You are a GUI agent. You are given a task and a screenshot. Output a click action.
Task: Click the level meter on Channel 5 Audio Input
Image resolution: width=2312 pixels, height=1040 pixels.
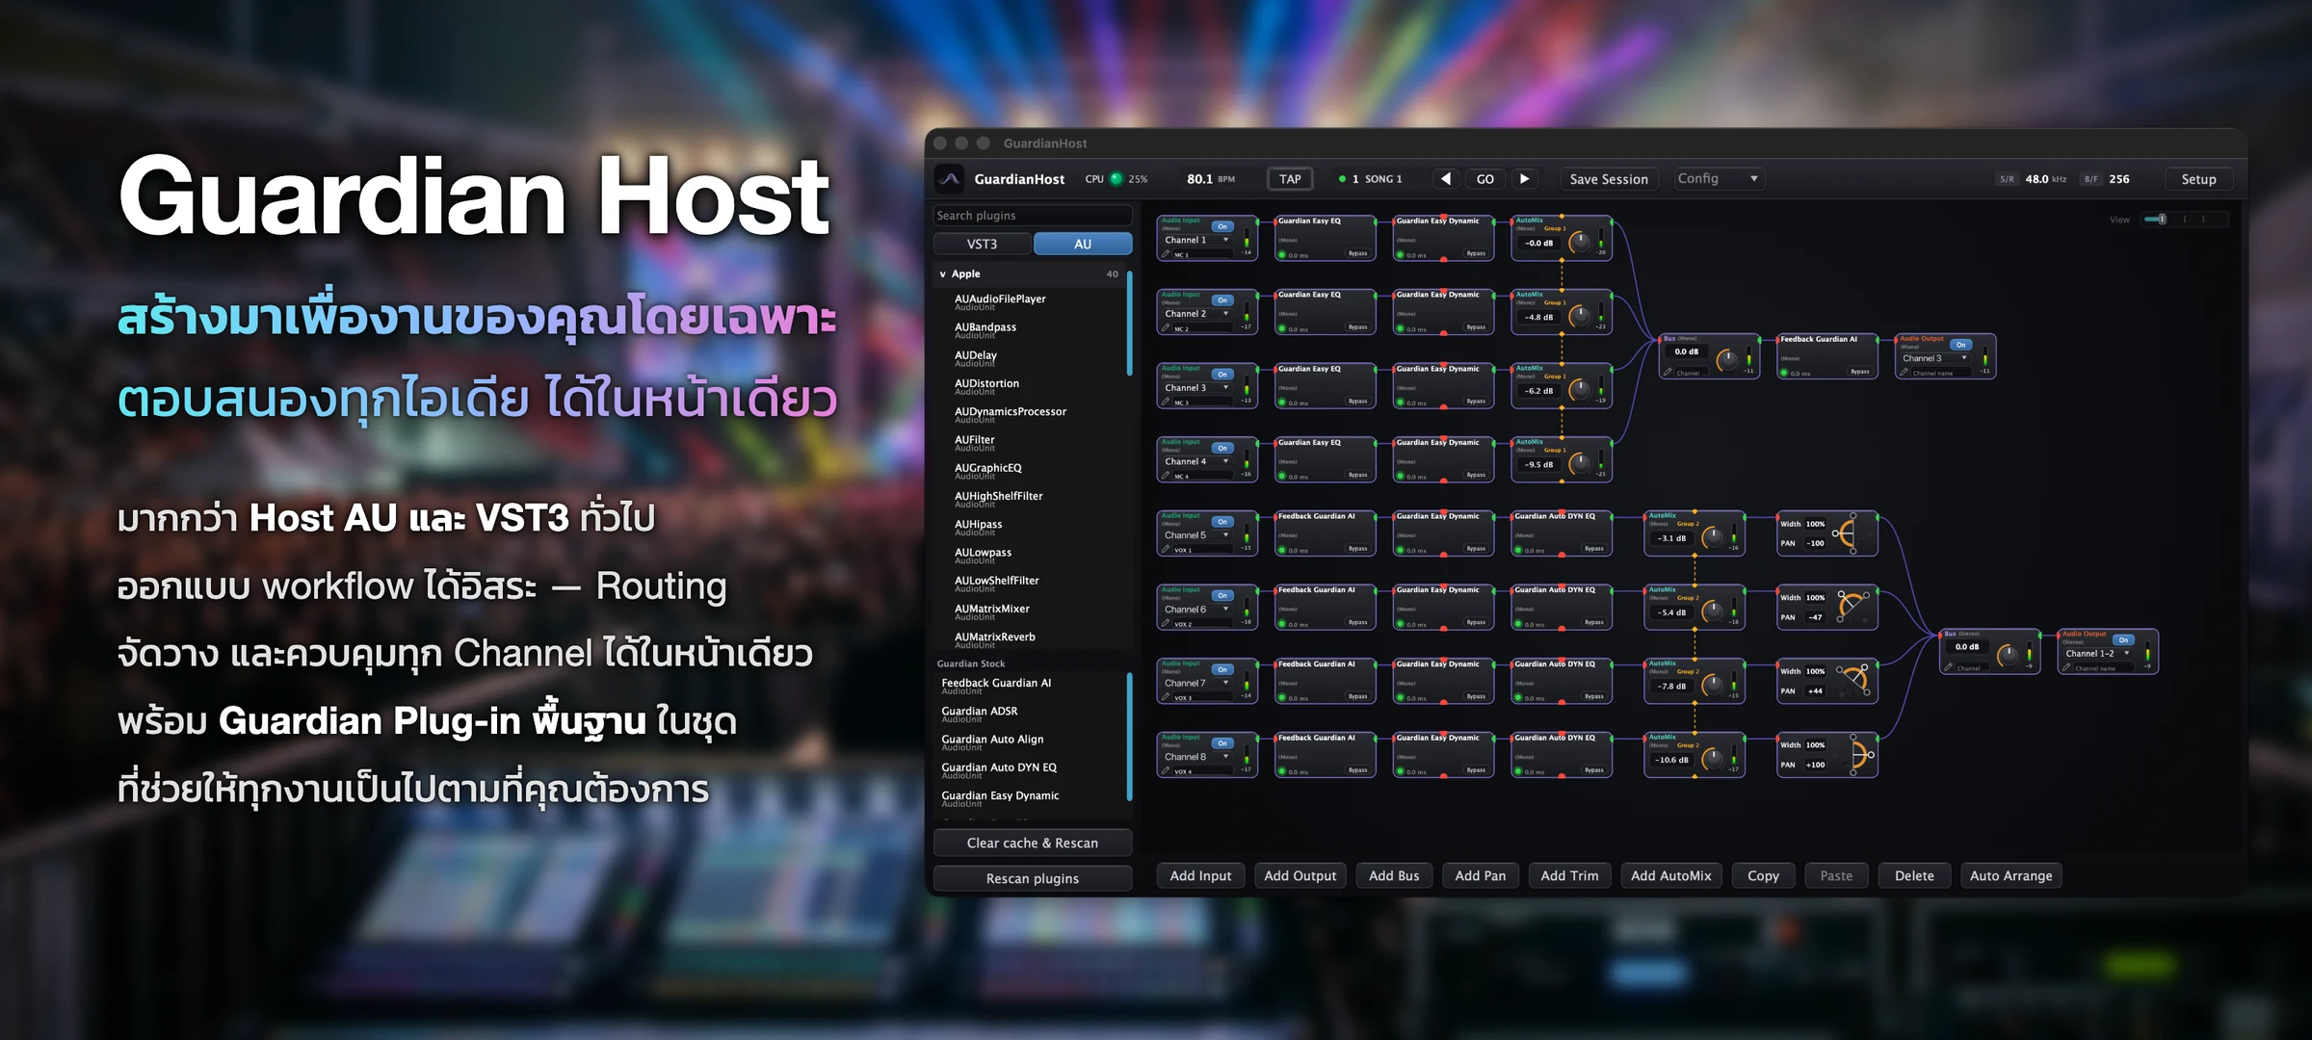point(1247,533)
